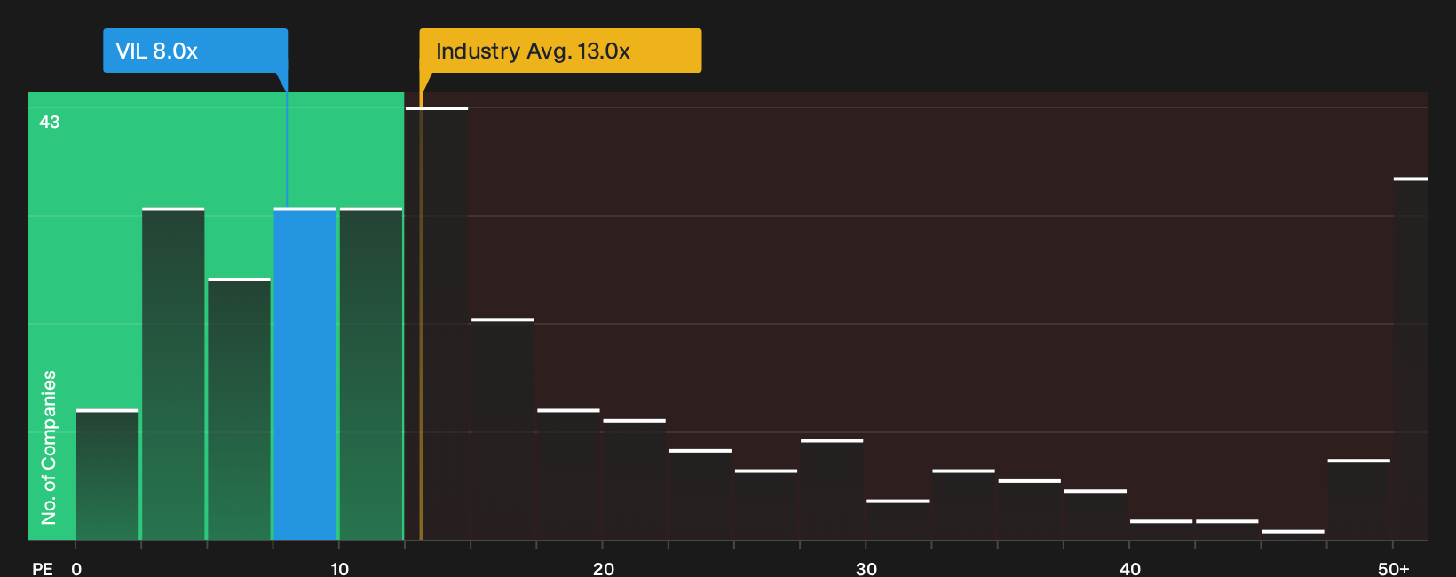Click the 'PE' axis label
Screen dimensions: 1456x577
pos(43,568)
